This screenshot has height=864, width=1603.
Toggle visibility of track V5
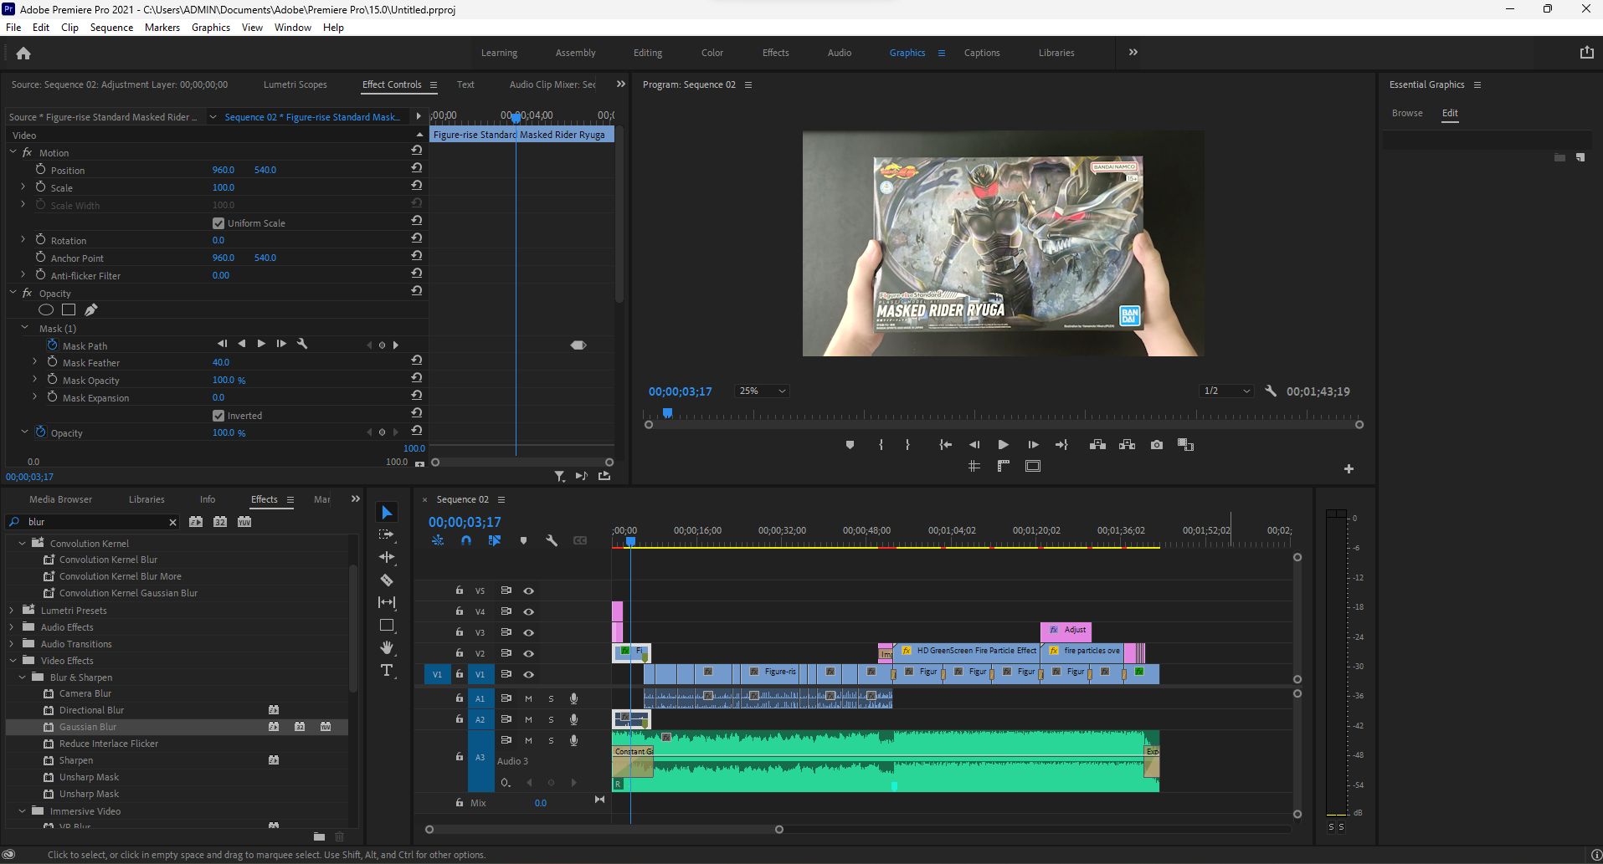(x=528, y=590)
